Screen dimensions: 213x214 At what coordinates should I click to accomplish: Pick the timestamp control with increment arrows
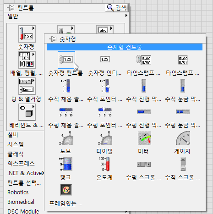click(x=144, y=60)
